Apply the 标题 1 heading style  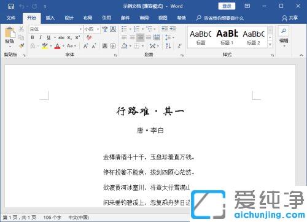click(227, 37)
